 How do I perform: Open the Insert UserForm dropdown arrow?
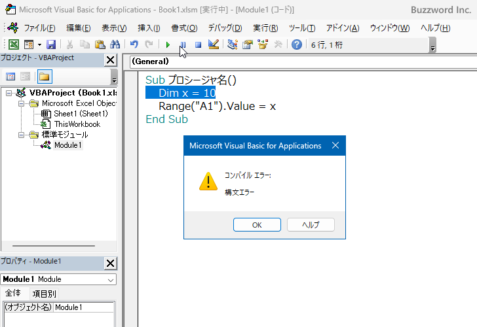(39, 45)
